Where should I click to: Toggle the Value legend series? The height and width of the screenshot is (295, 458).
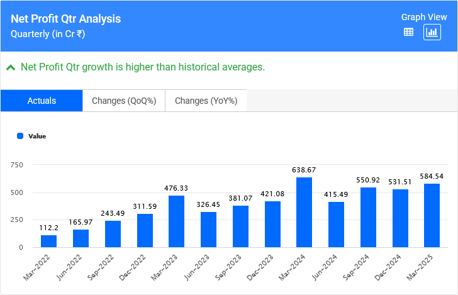pyautogui.click(x=36, y=136)
